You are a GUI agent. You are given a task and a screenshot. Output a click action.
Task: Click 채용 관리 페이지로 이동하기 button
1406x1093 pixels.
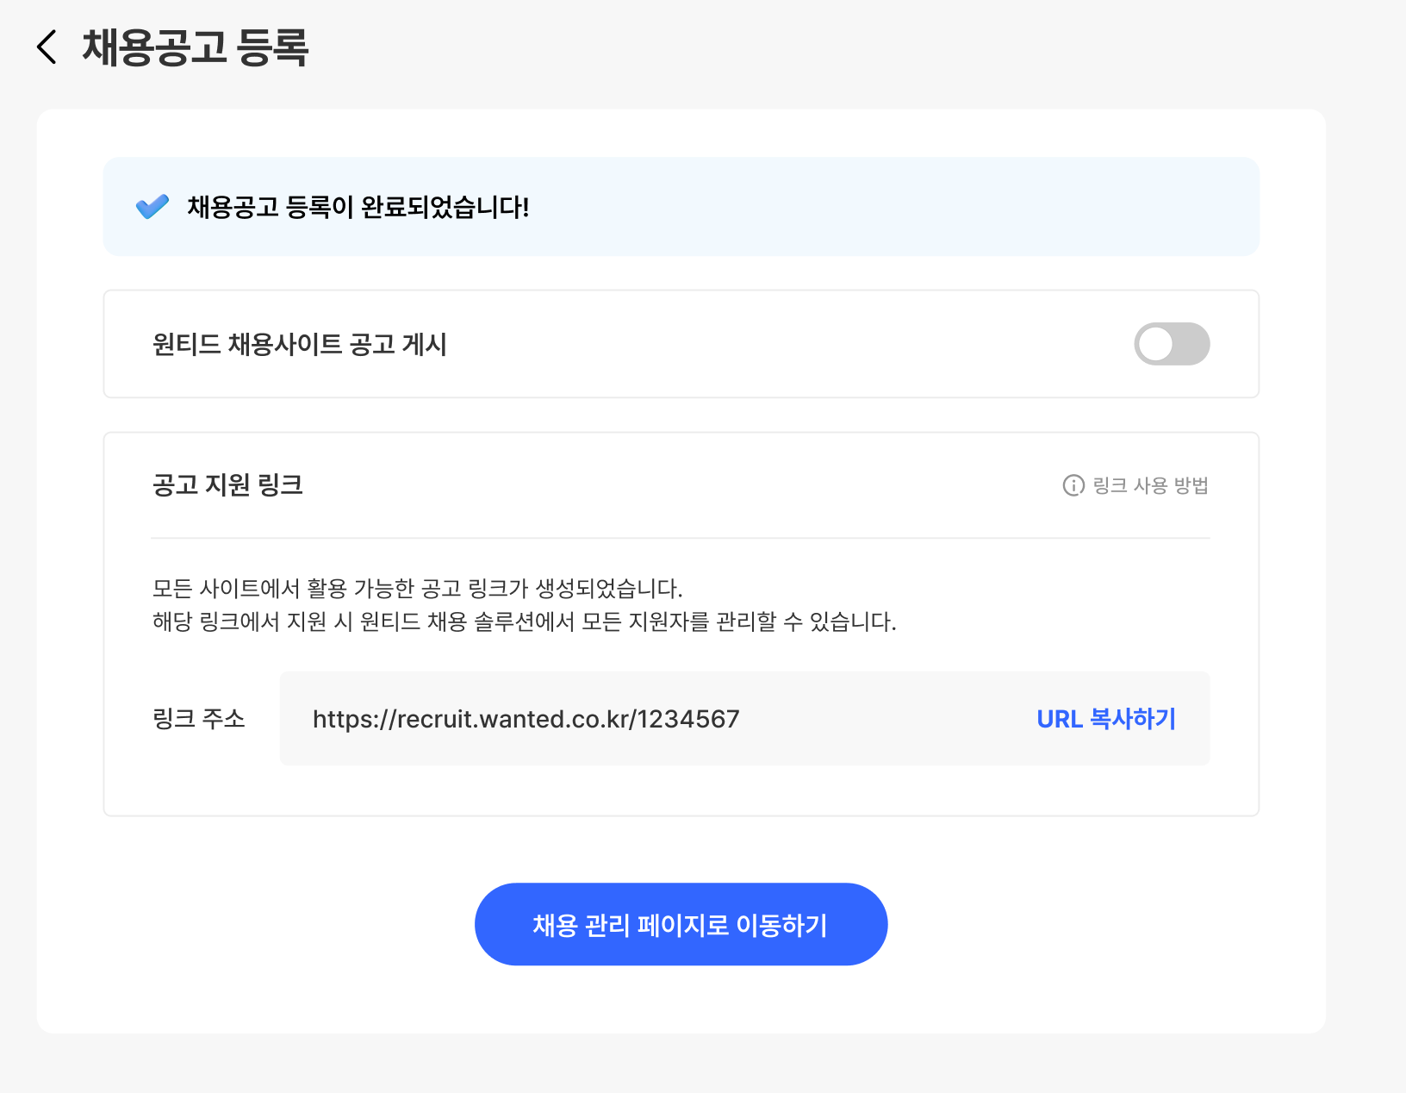click(681, 924)
